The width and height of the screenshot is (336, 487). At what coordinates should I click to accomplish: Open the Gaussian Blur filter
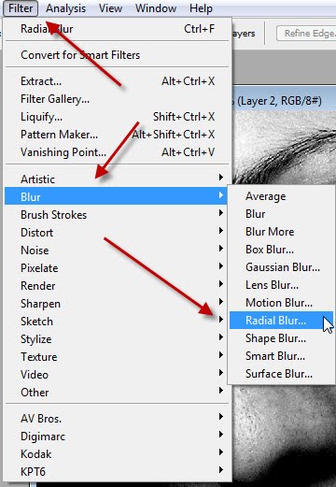pyautogui.click(x=281, y=267)
